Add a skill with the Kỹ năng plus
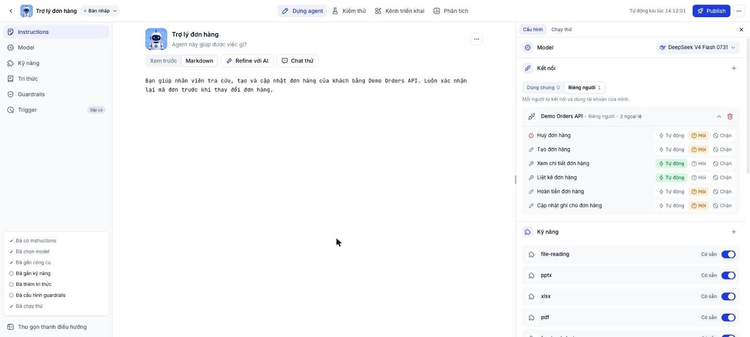 click(x=734, y=232)
